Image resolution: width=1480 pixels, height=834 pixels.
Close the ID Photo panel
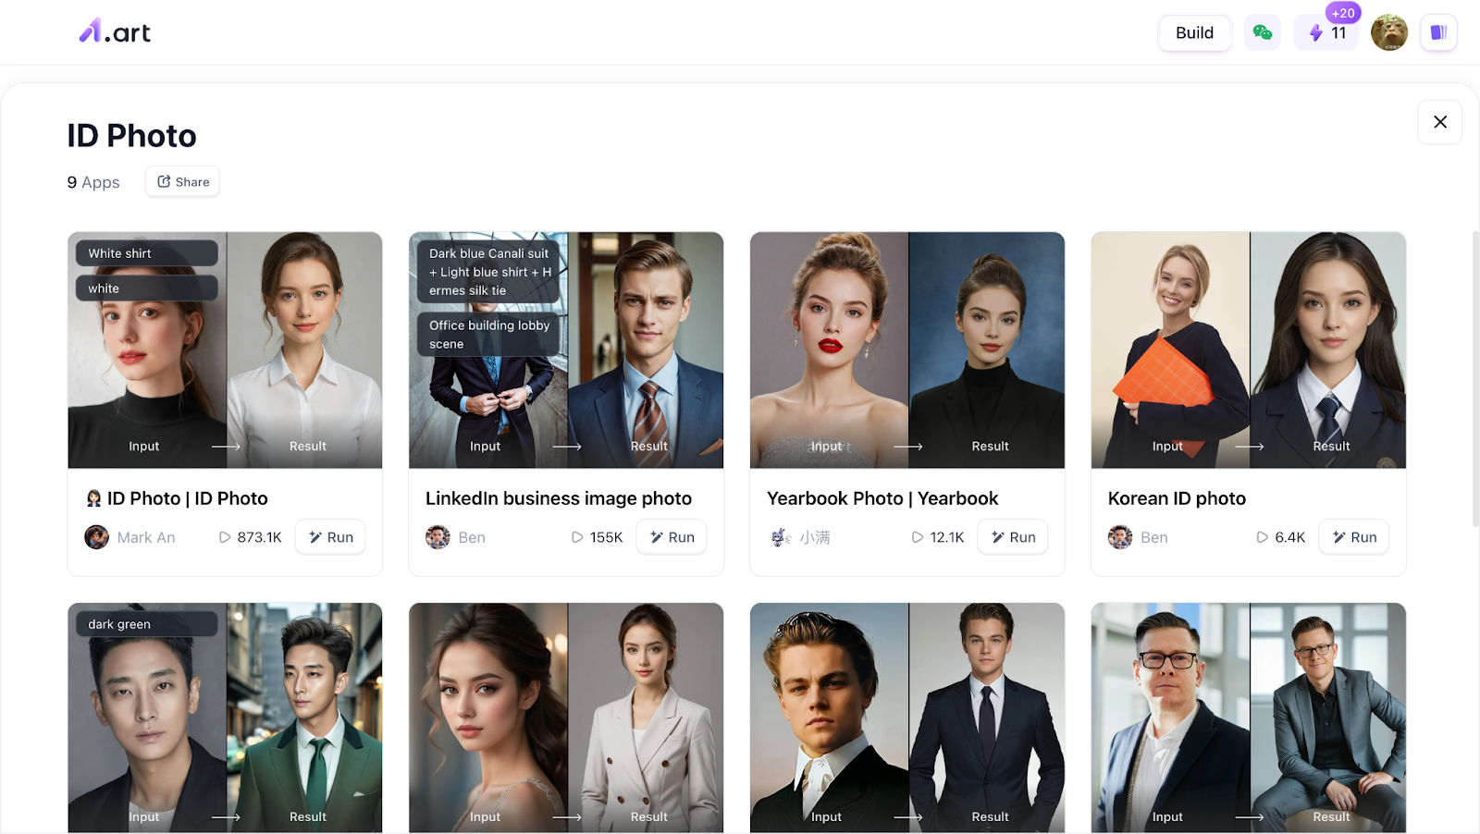coord(1440,122)
